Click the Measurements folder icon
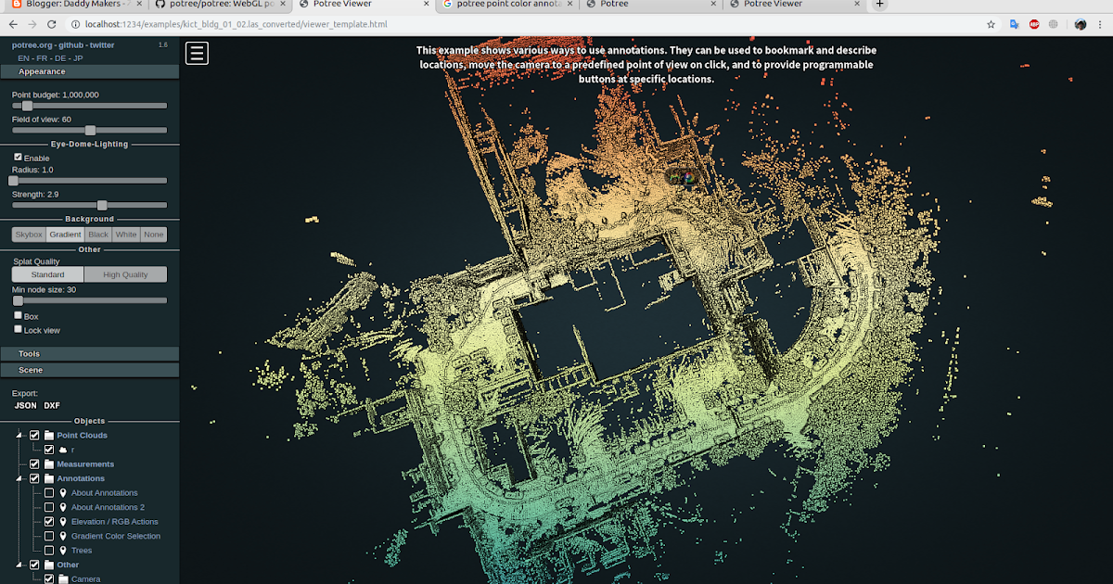Viewport: 1113px width, 584px height. coord(49,463)
